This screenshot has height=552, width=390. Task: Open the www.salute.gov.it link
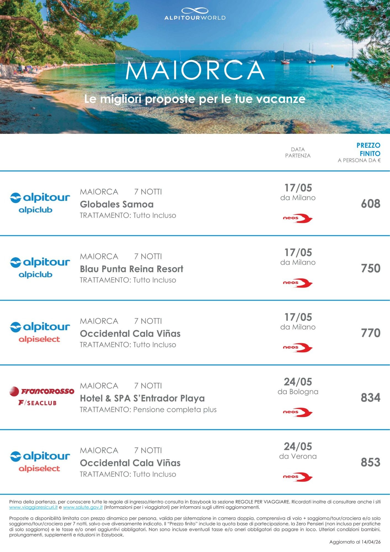83,507
